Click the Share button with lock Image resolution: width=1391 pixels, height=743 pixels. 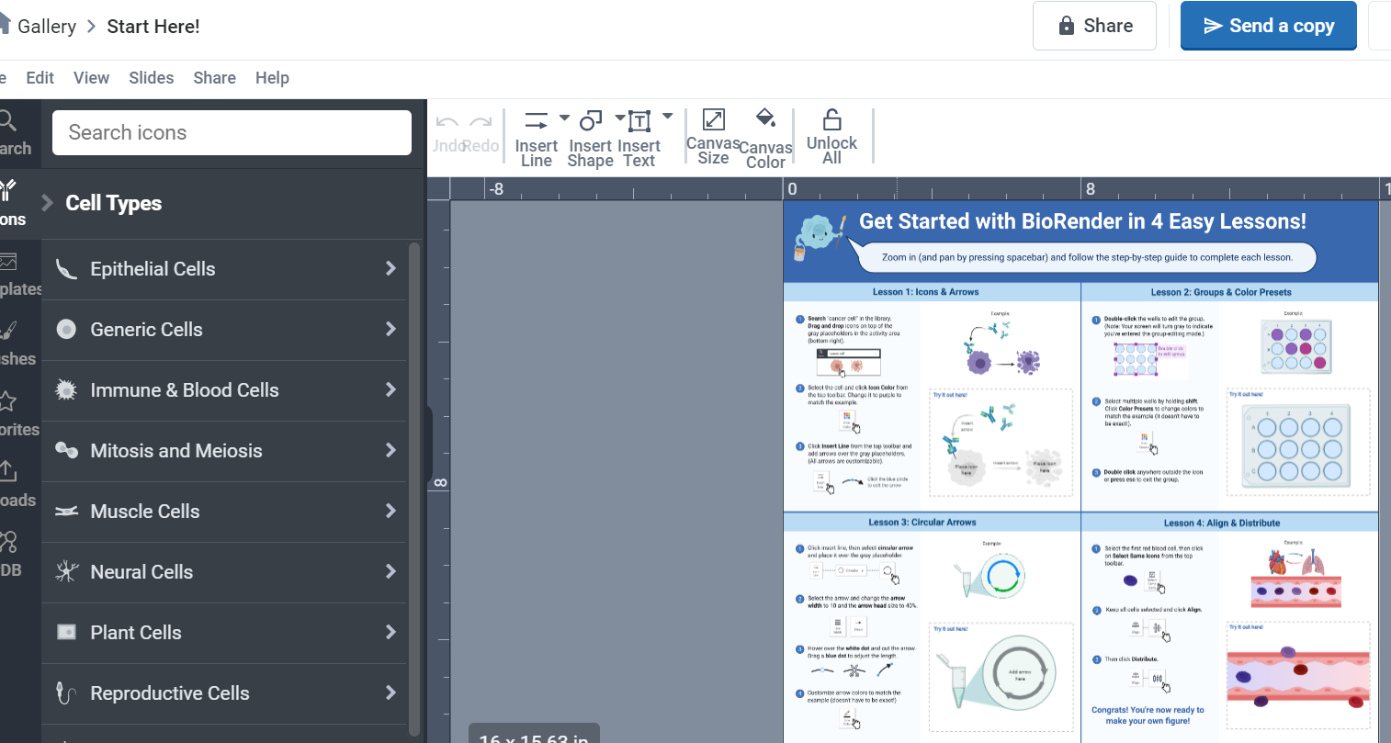[1094, 26]
